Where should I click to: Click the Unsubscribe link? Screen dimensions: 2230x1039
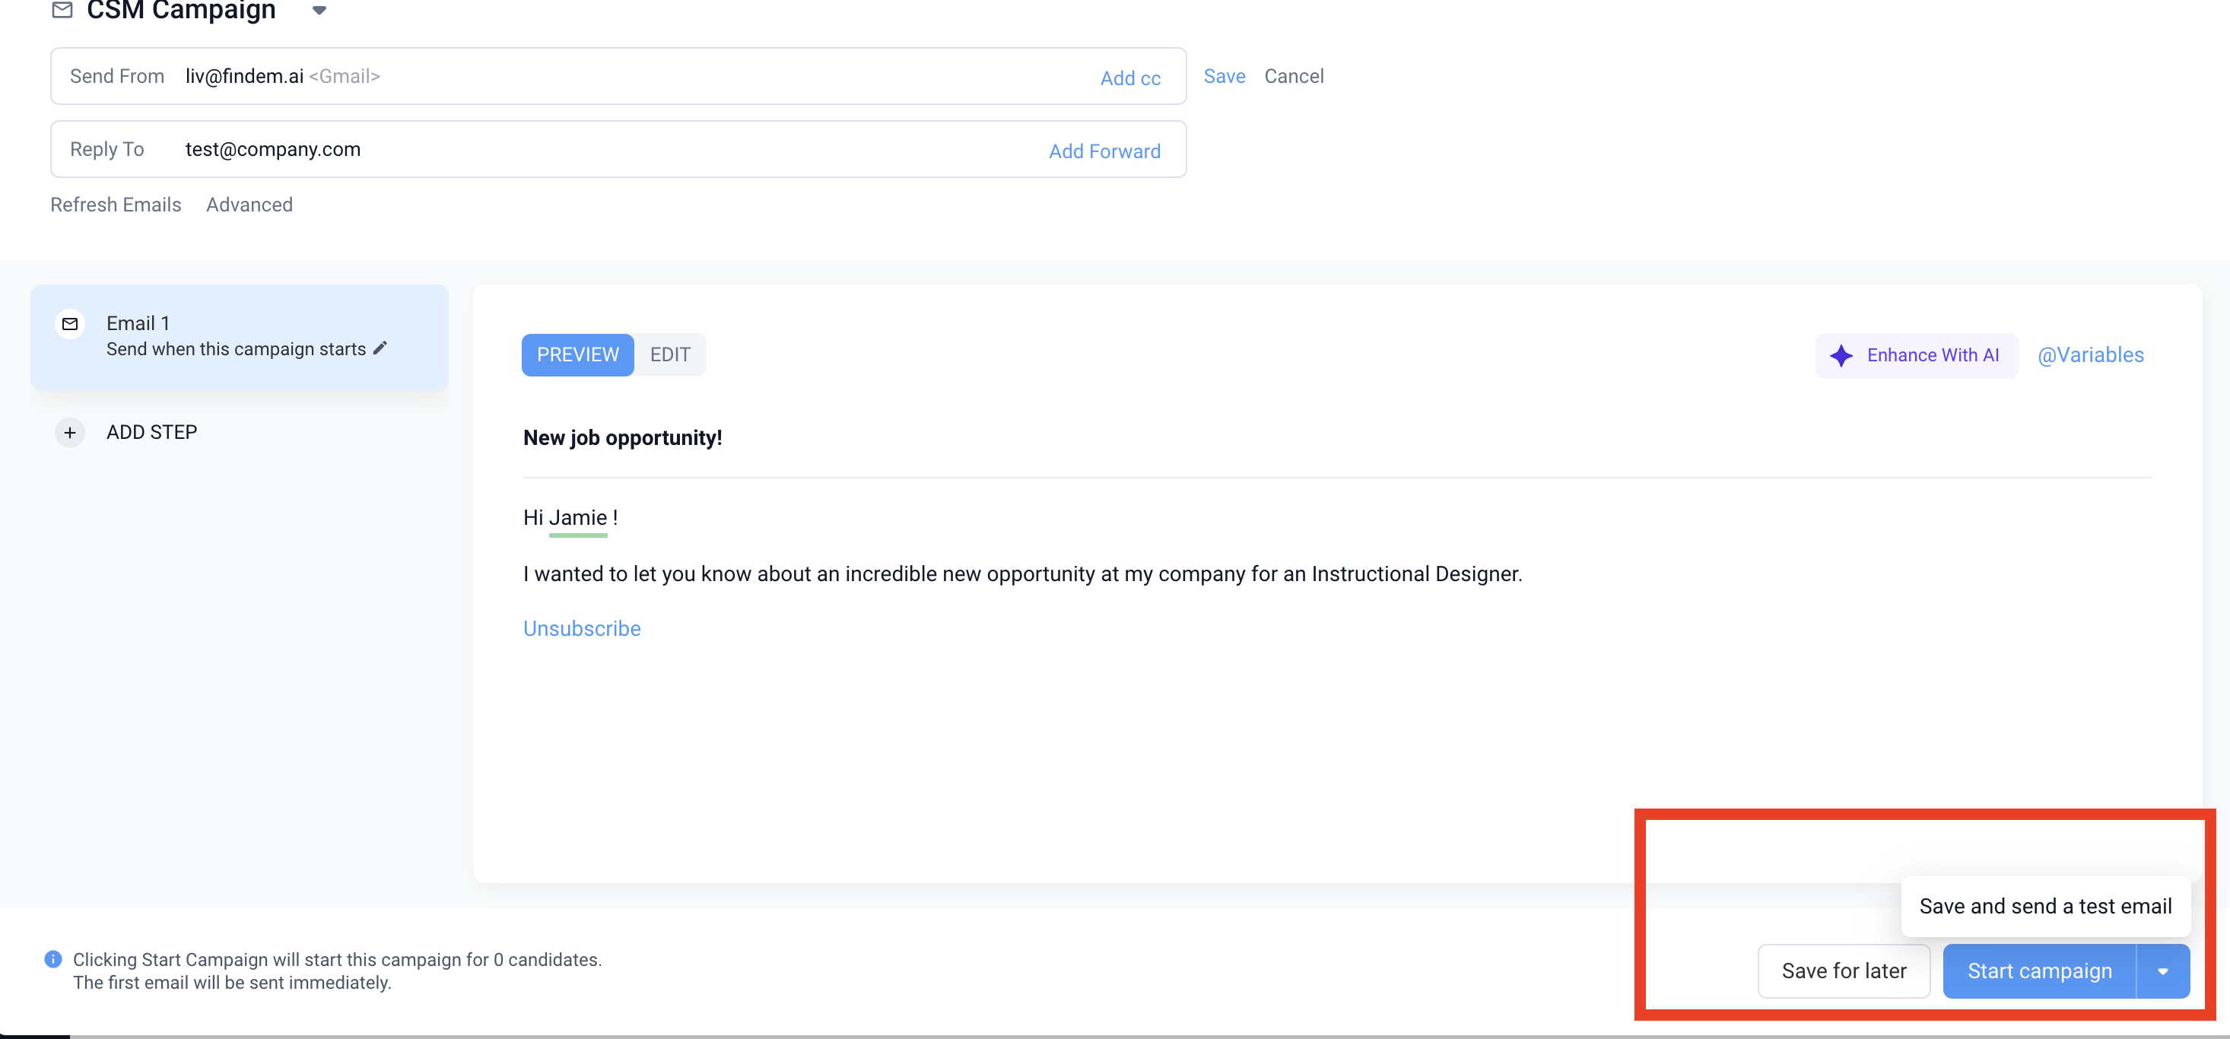coord(582,628)
